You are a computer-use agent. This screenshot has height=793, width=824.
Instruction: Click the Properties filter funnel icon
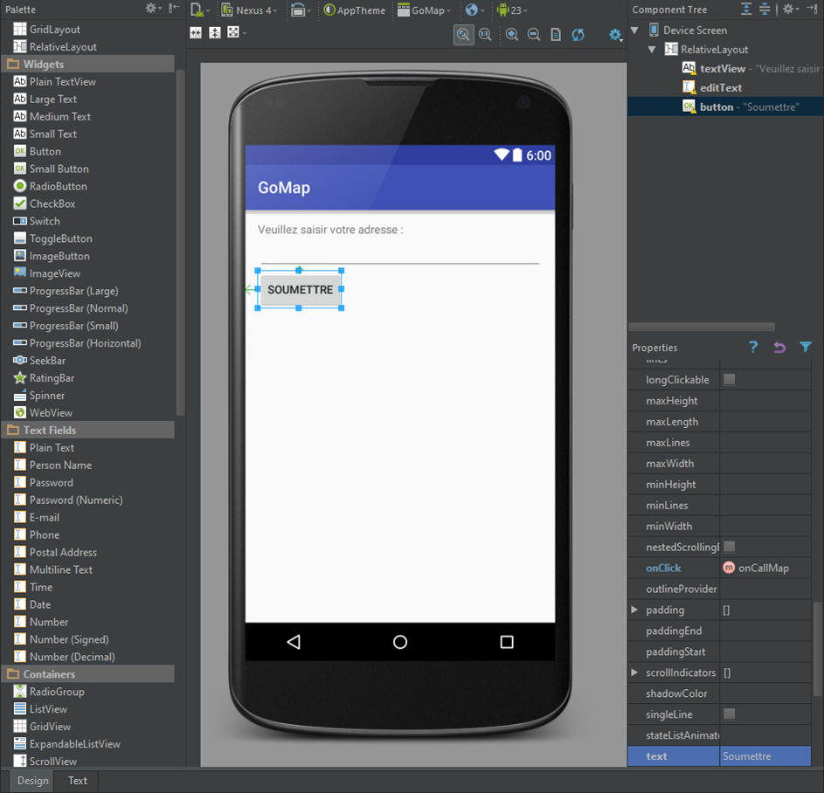point(806,348)
